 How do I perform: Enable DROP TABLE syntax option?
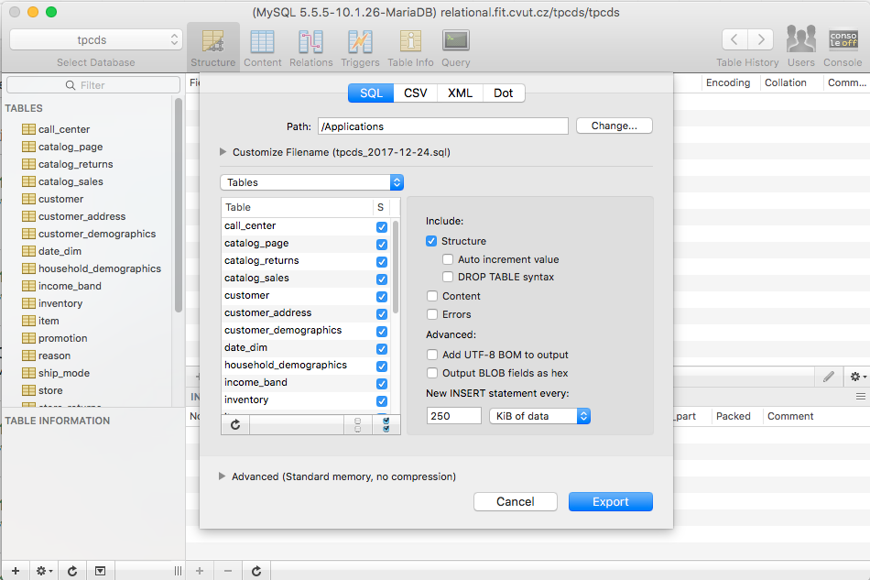pos(448,277)
